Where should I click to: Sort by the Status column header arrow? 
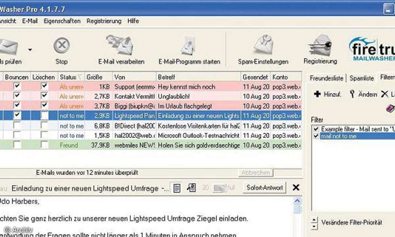coord(79,77)
